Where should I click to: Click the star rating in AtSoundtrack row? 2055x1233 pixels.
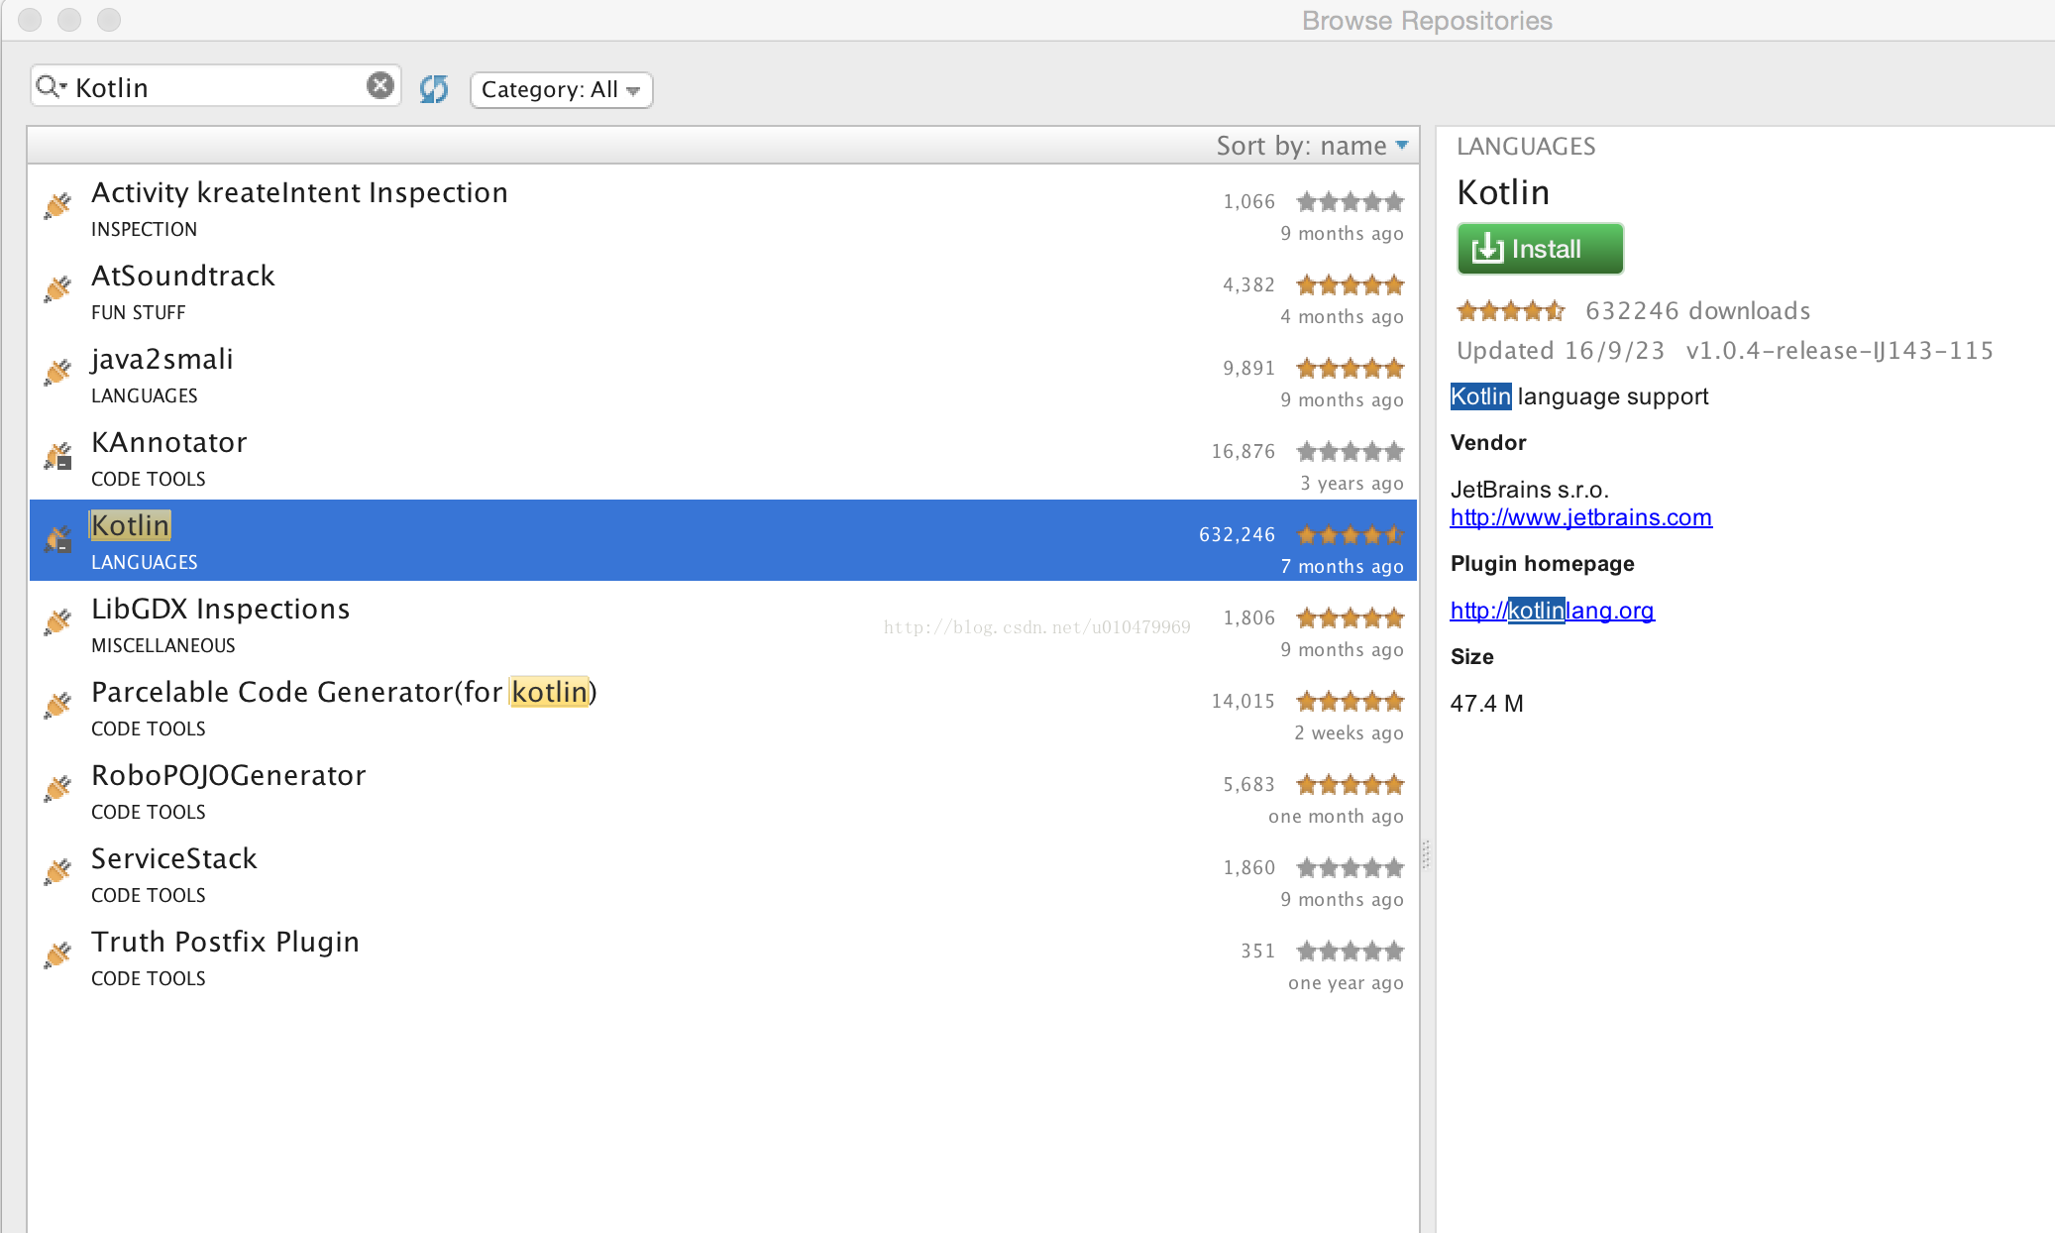(1351, 285)
